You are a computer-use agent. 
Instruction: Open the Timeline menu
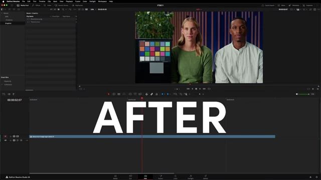point(42,1)
